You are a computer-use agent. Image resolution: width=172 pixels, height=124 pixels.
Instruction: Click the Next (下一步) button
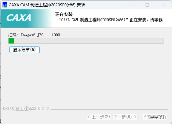click(125, 117)
